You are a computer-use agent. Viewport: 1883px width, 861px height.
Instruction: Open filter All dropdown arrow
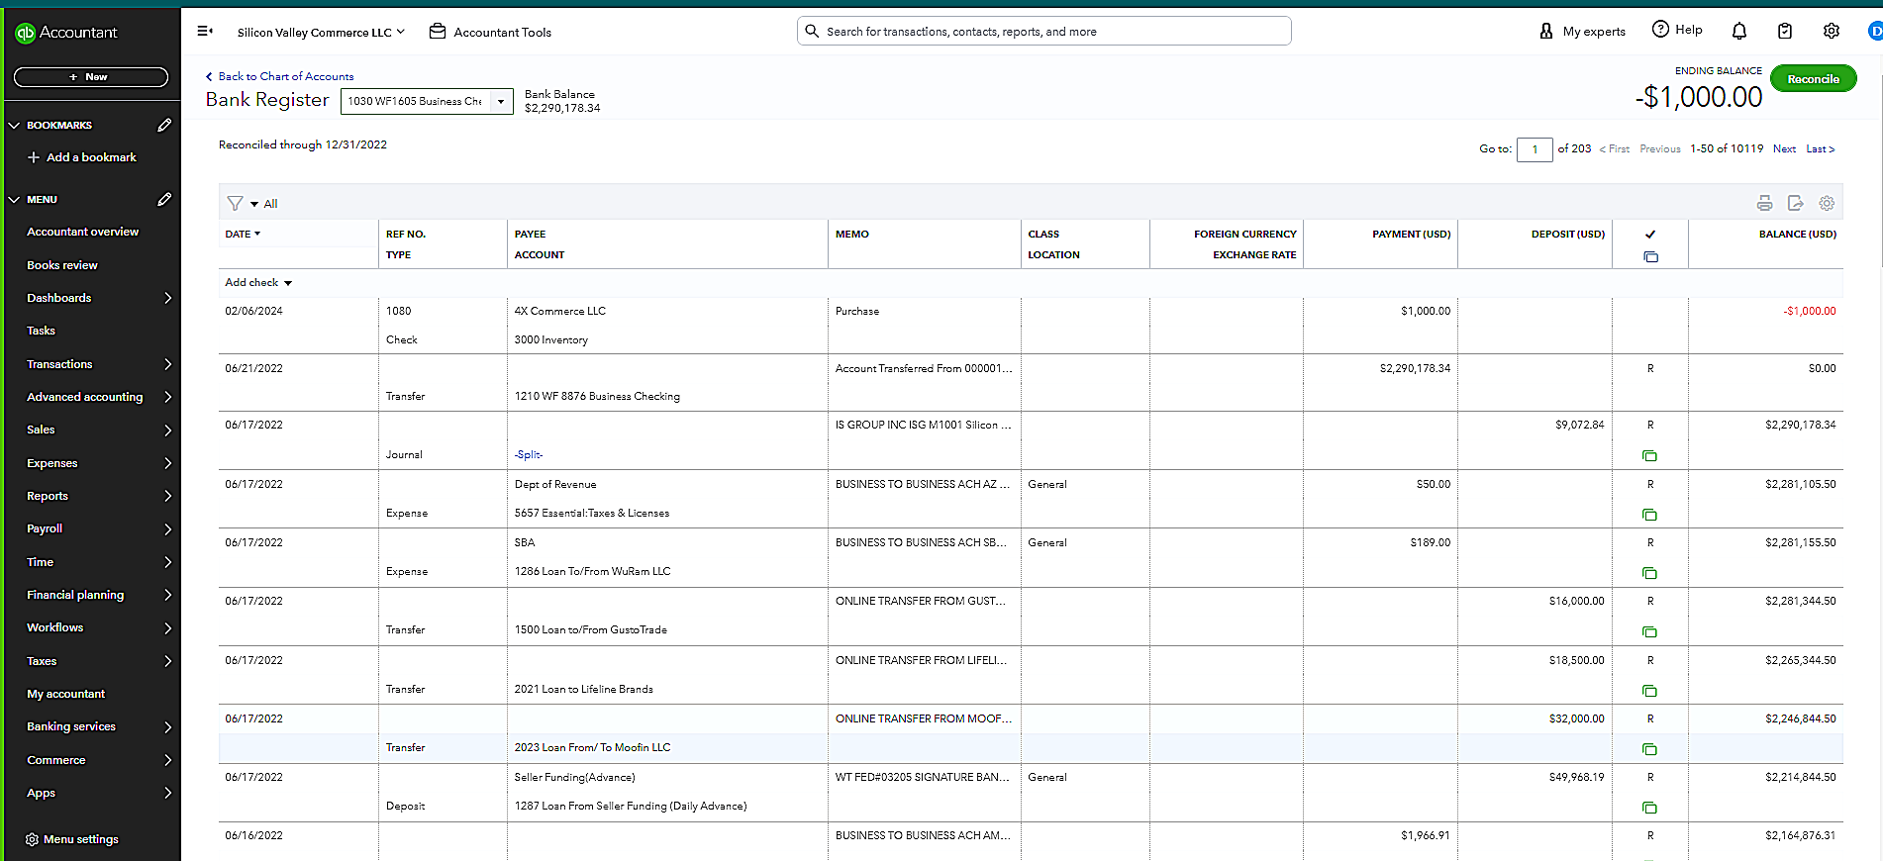coord(254,204)
